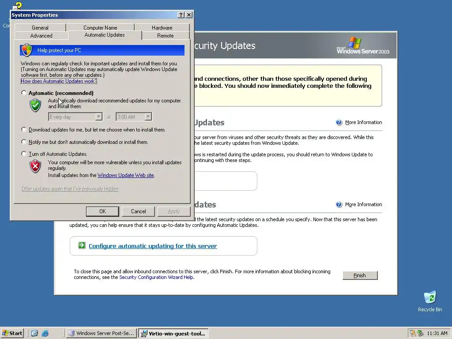Open Security Configuration Wizard Help link

click(157, 277)
